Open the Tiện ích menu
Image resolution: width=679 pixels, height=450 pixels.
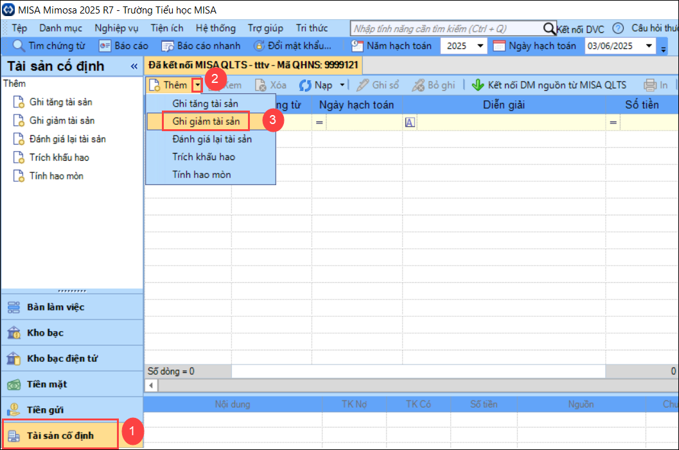click(167, 28)
